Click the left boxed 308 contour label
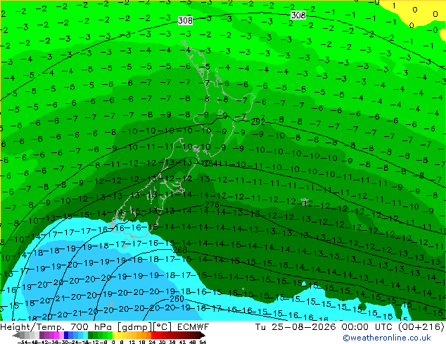Viewport: 446px width, 344px height. click(185, 21)
